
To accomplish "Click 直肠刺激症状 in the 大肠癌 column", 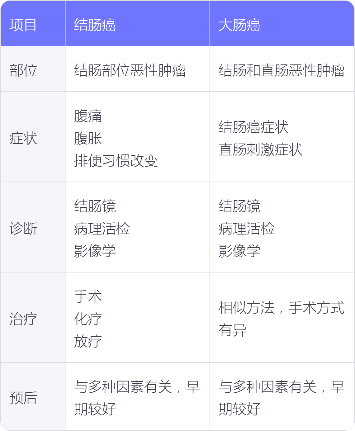I will 260,149.
